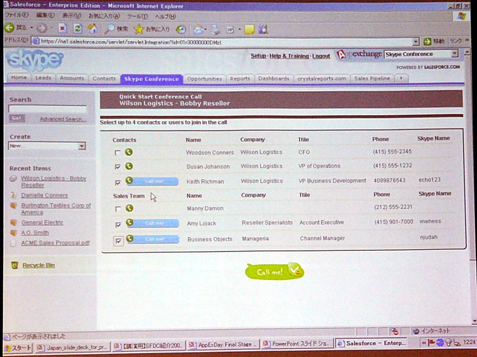
Task: Uncheck the Amy Lojack checkbox
Action: click(x=118, y=225)
